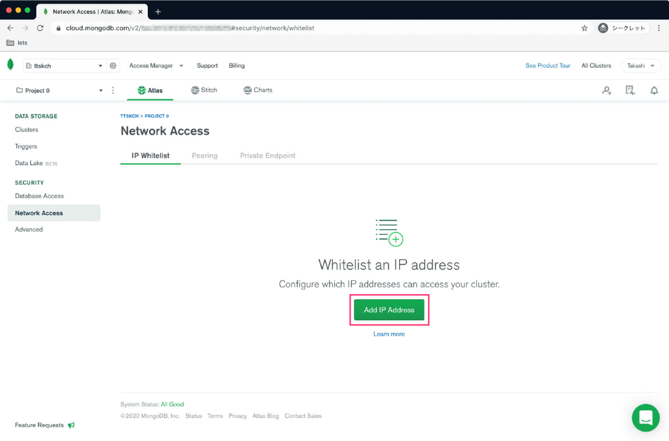The image size is (669, 441).
Task: Open Contact Sales footer link
Action: point(303,416)
